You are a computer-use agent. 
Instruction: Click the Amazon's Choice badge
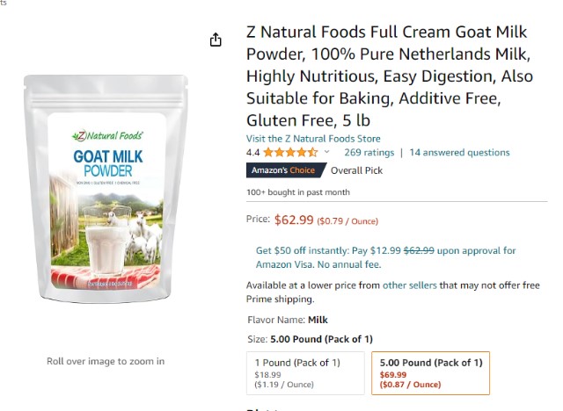pos(283,170)
